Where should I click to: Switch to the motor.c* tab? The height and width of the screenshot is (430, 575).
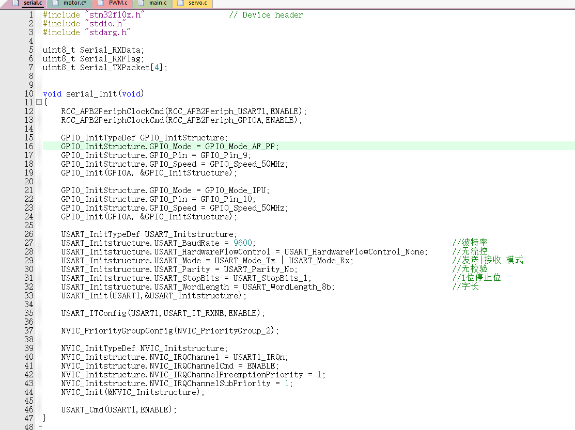(x=70, y=3)
